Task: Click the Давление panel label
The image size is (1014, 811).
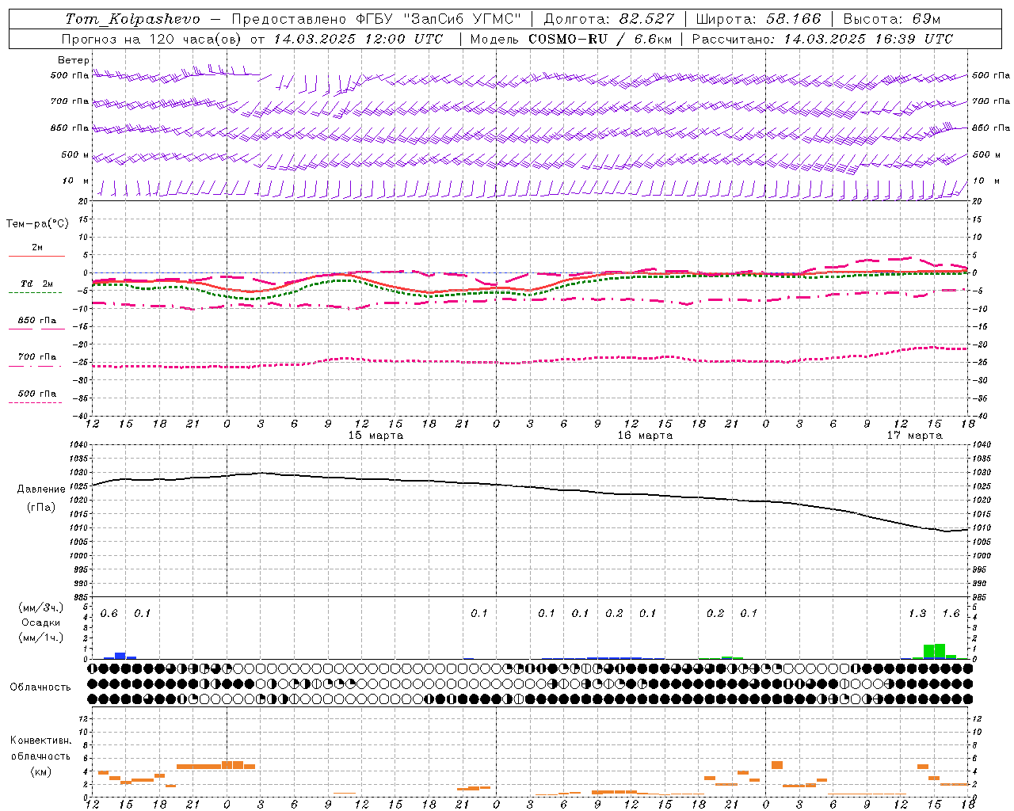Action: (x=41, y=489)
